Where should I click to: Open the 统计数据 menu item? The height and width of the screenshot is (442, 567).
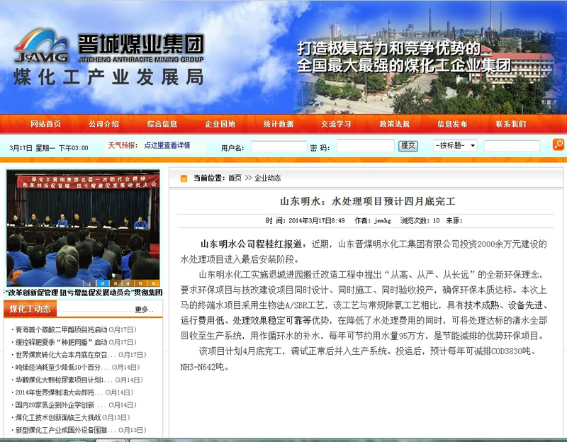(278, 124)
